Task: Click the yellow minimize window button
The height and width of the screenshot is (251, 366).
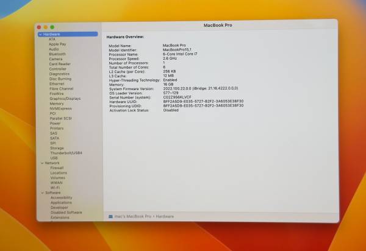Action: [x=46, y=27]
